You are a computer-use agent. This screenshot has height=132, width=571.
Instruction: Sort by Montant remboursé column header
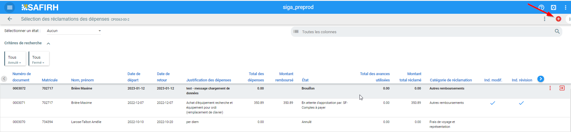tap(284, 77)
